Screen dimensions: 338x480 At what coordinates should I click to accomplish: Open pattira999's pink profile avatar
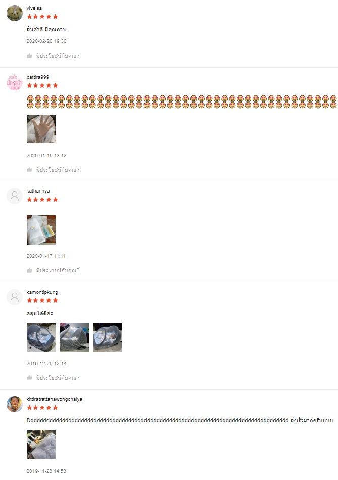tap(15, 82)
